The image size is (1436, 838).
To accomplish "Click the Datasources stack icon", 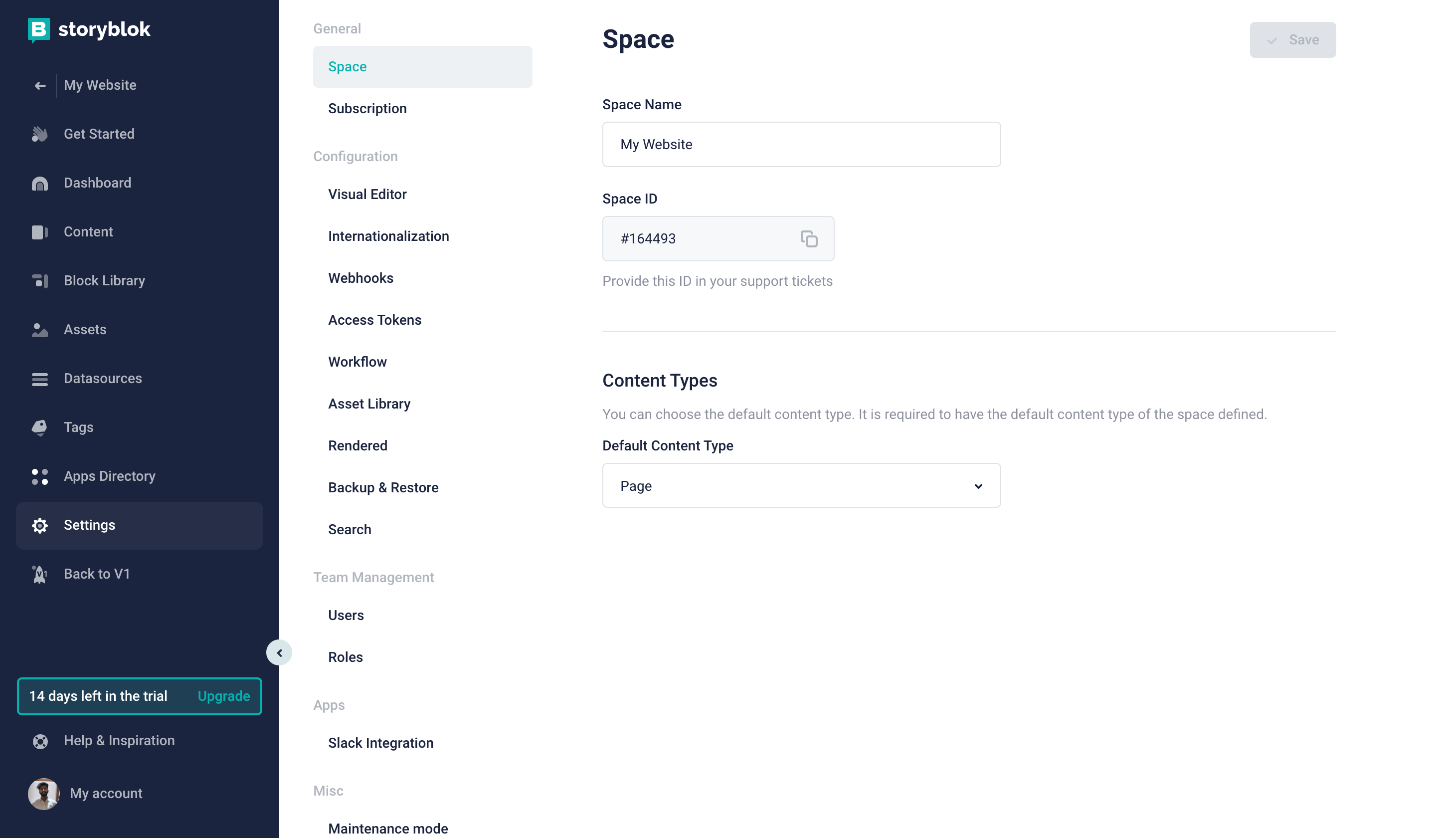I will 39,379.
